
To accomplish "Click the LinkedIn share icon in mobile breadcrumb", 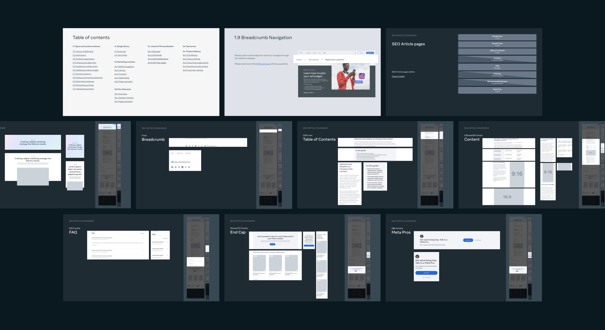I will pyautogui.click(x=182, y=167).
